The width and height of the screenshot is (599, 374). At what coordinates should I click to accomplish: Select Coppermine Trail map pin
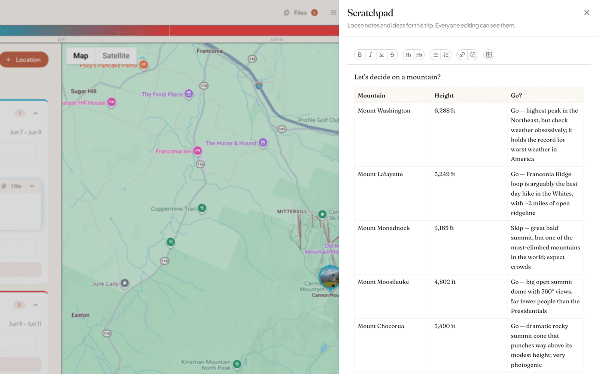click(202, 208)
